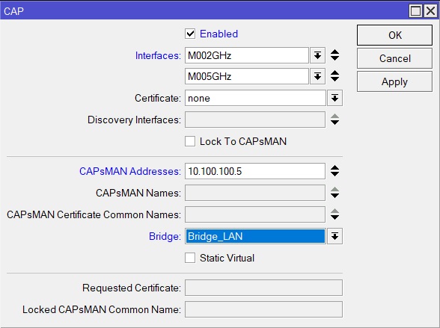Open the Bridge dropdown list
This screenshot has width=440, height=328.
tap(334, 236)
